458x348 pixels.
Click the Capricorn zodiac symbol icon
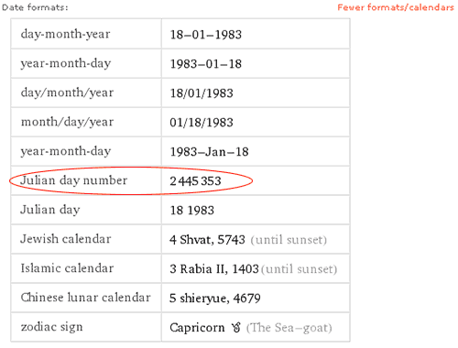coord(236,328)
